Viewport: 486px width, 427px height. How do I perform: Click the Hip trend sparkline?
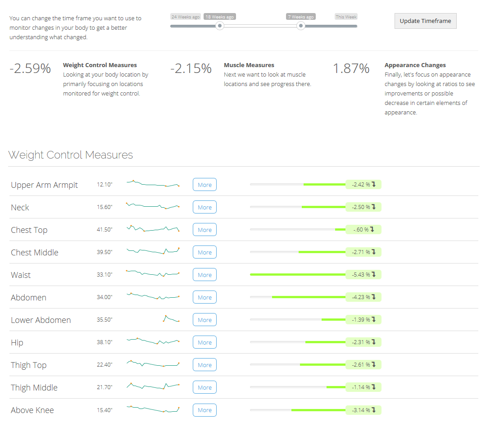click(153, 341)
